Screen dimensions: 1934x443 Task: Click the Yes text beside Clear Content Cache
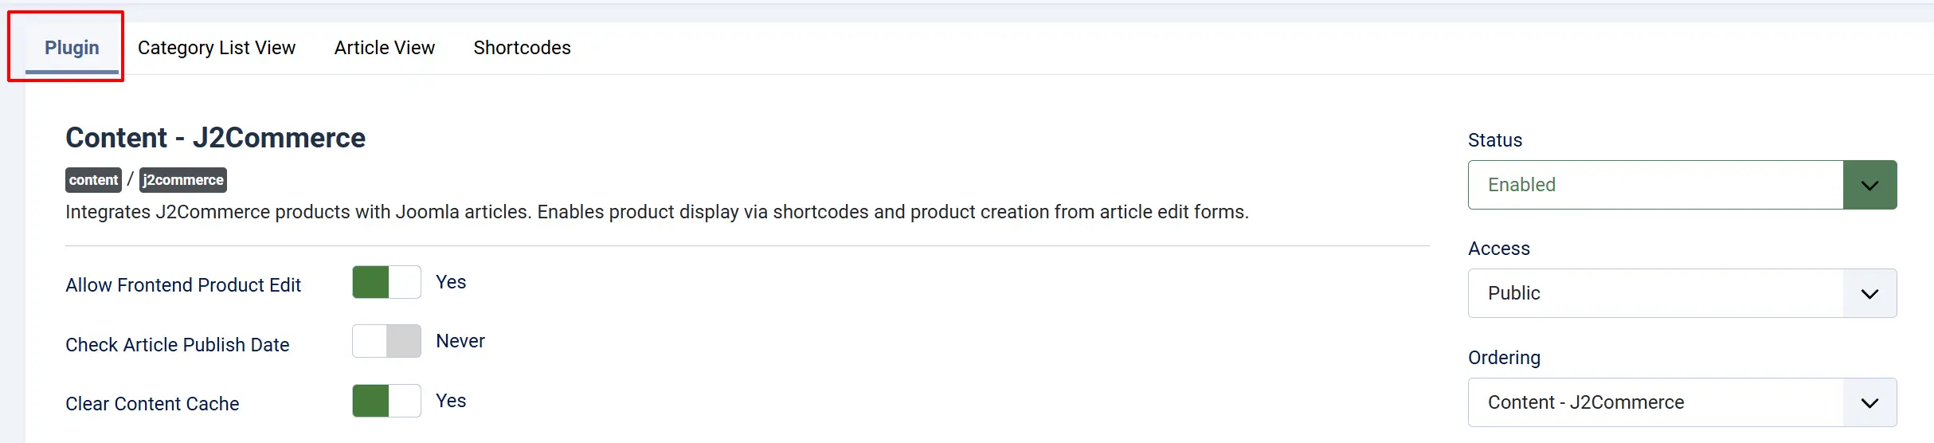point(451,401)
